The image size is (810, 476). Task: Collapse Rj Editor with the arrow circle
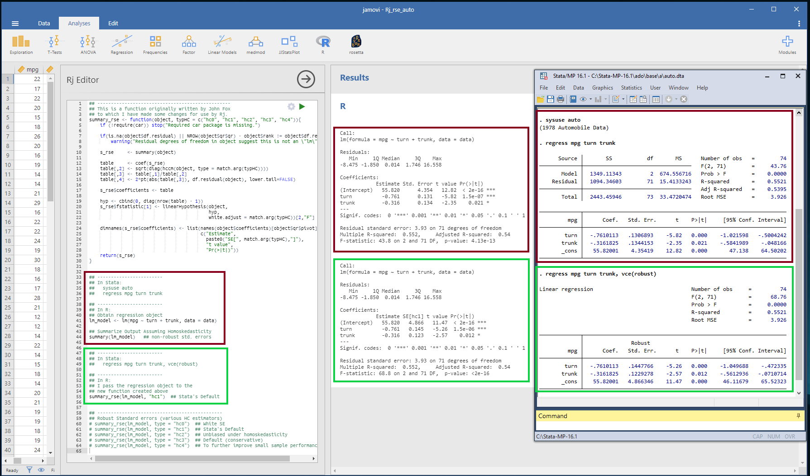306,79
